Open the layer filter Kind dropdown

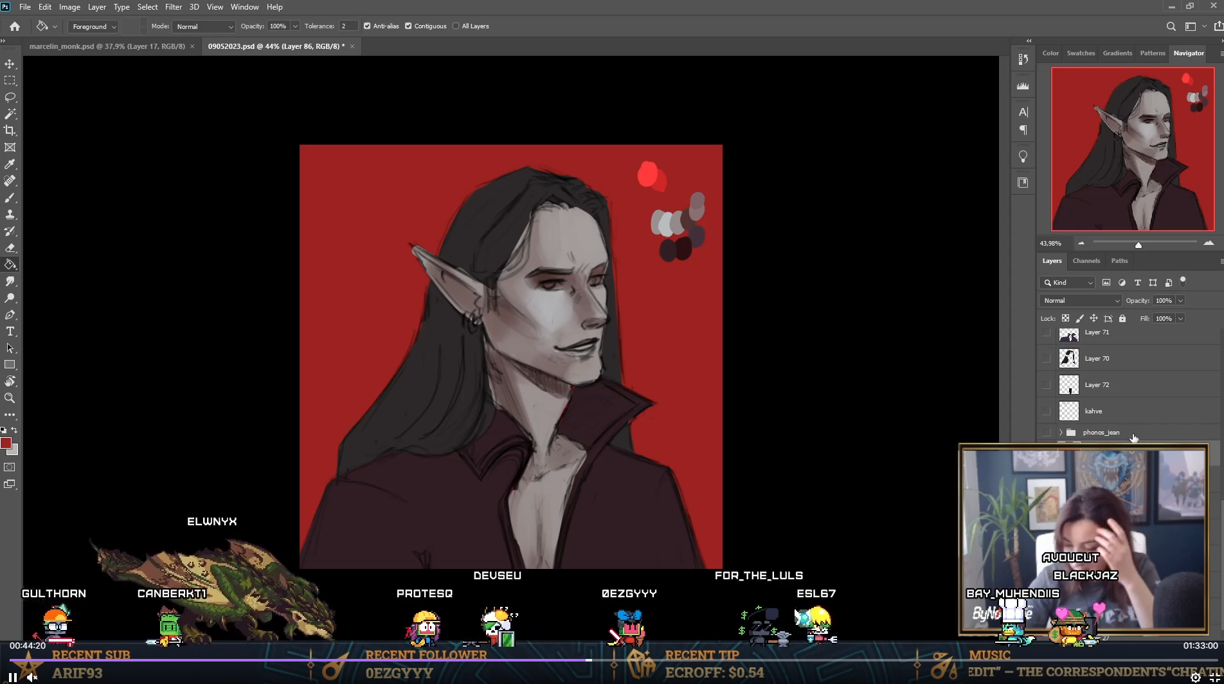click(x=1067, y=283)
